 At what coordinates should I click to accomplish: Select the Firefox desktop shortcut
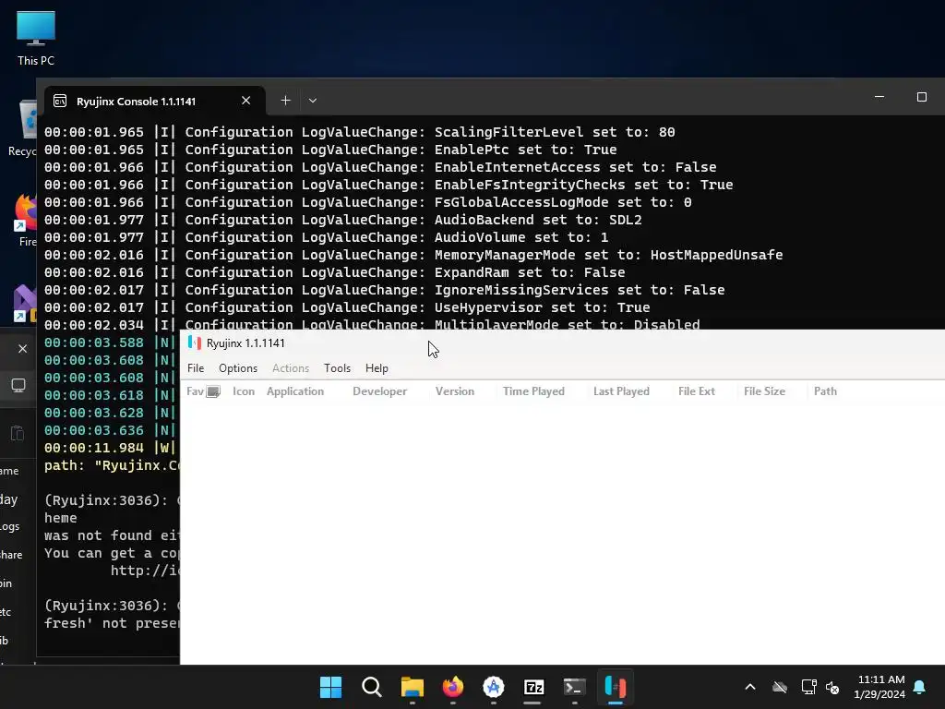pyautogui.click(x=26, y=220)
